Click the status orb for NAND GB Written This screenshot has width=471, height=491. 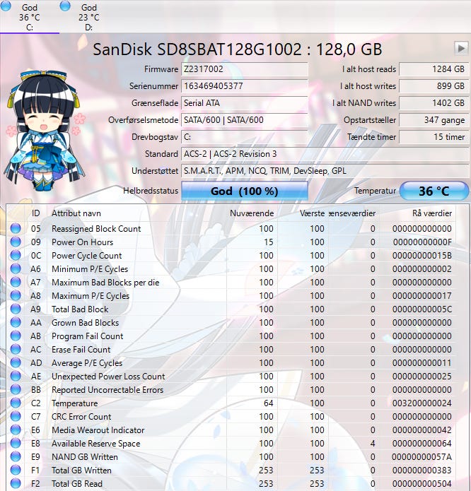[16, 456]
